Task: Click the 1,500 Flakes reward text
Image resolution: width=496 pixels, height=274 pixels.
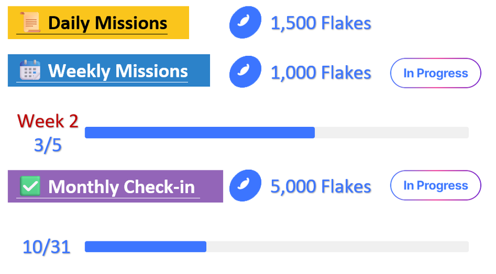Action: pos(321,23)
